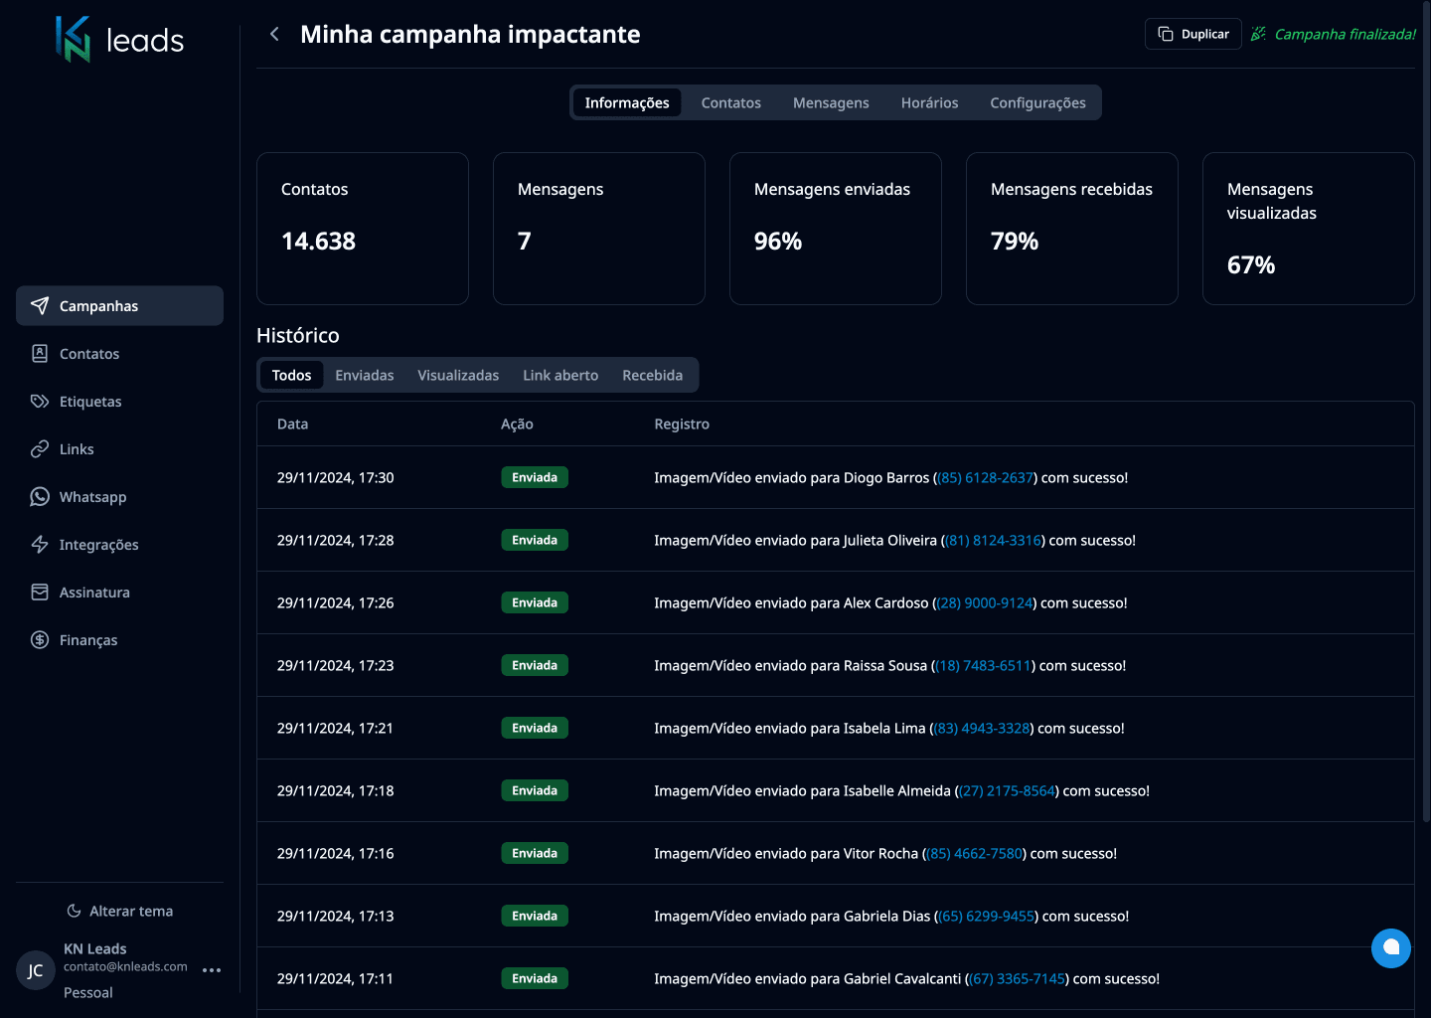The width and height of the screenshot is (1431, 1018).
Task: Click the Pessoal account label
Action: [88, 992]
